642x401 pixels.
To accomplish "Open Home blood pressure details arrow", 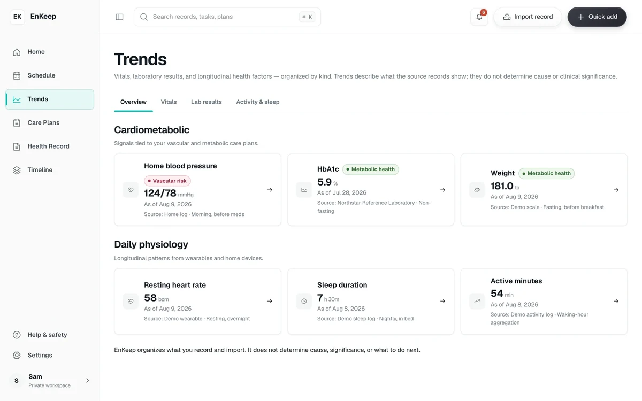I will click(x=270, y=190).
